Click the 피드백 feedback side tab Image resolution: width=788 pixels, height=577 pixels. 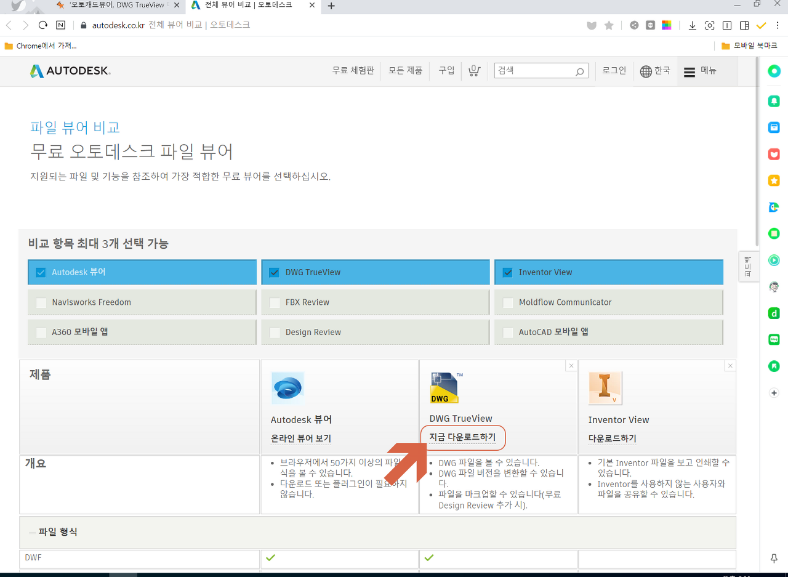tap(748, 267)
